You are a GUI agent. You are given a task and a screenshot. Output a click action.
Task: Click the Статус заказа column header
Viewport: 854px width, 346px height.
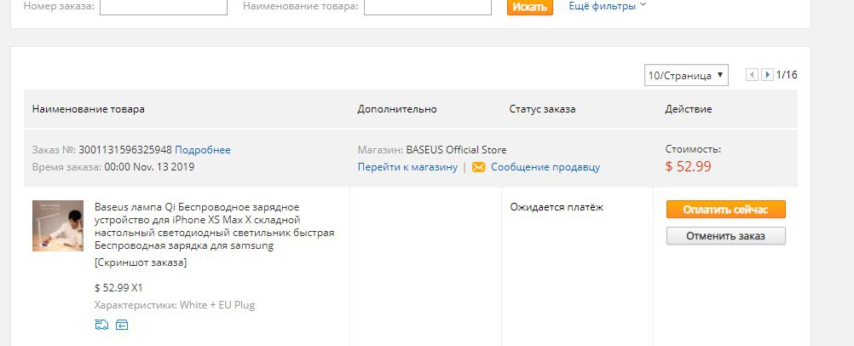542,109
